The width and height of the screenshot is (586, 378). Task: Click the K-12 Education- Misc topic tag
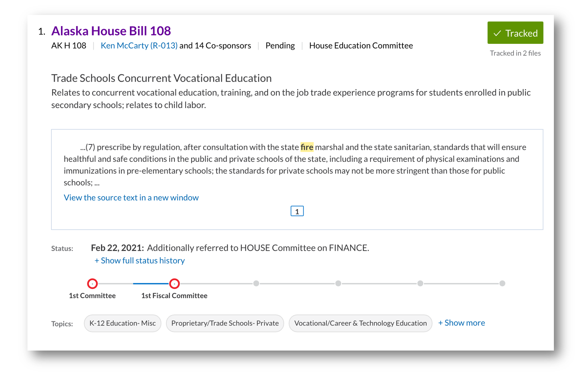click(x=122, y=323)
